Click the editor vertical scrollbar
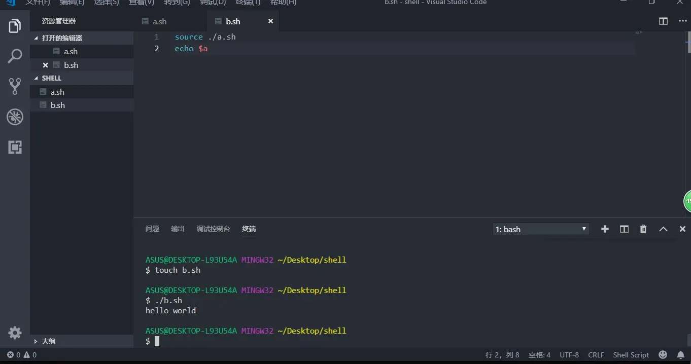 pyautogui.click(x=688, y=43)
